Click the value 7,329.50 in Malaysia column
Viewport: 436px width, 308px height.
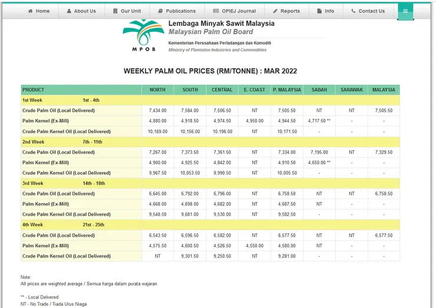(x=384, y=153)
